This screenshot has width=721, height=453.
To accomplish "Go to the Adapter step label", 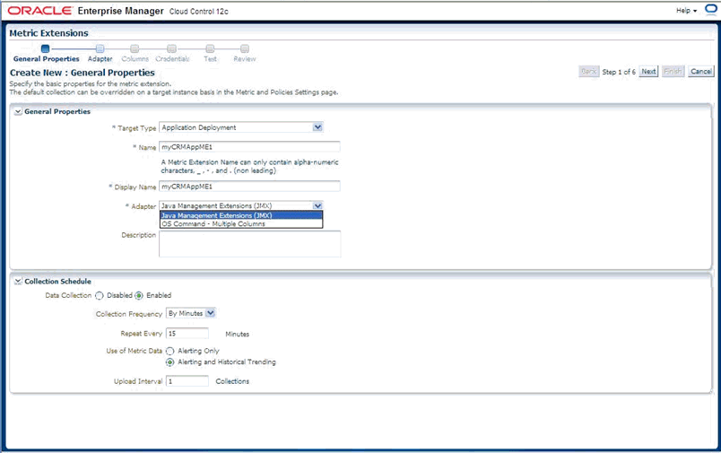I will tap(100, 59).
